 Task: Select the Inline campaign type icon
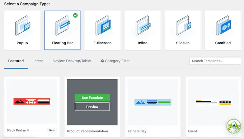(143, 26)
